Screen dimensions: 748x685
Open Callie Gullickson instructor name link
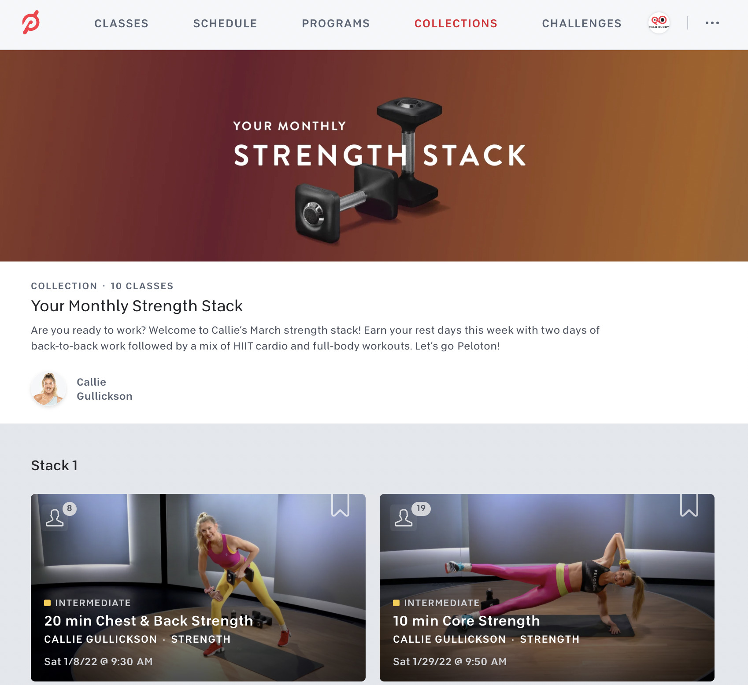coord(104,389)
